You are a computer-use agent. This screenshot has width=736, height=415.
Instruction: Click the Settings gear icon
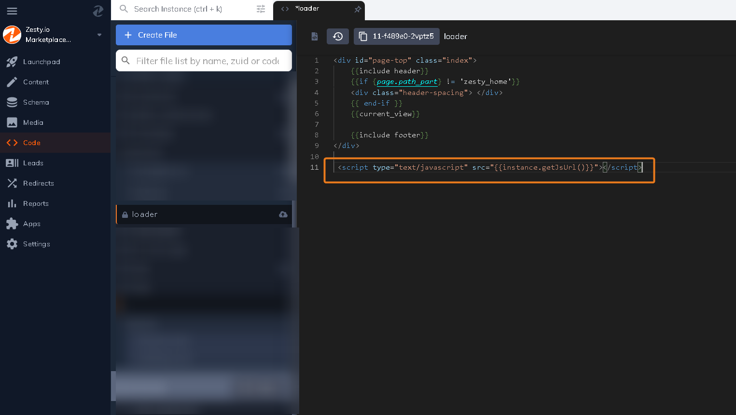[12, 244]
